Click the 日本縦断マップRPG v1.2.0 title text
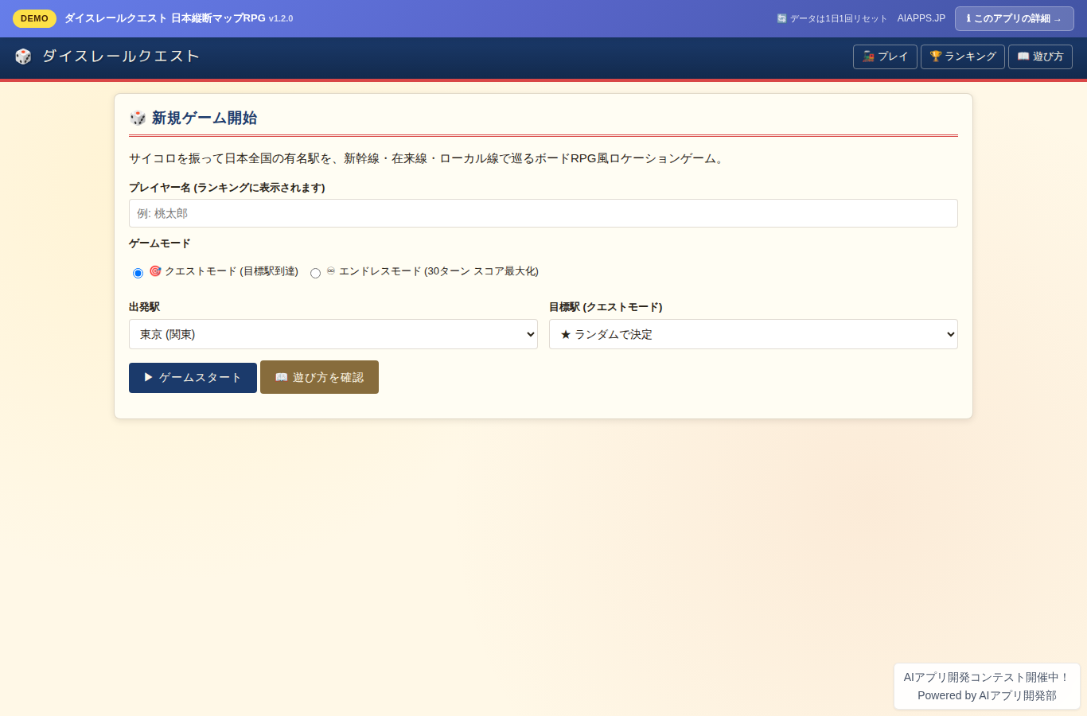The width and height of the screenshot is (1087, 716). coord(232,18)
